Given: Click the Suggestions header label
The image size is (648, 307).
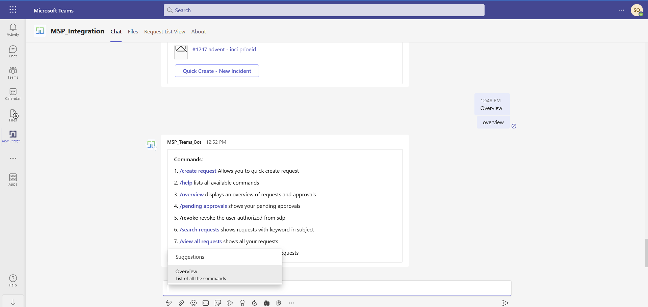Looking at the screenshot, I should [x=190, y=257].
